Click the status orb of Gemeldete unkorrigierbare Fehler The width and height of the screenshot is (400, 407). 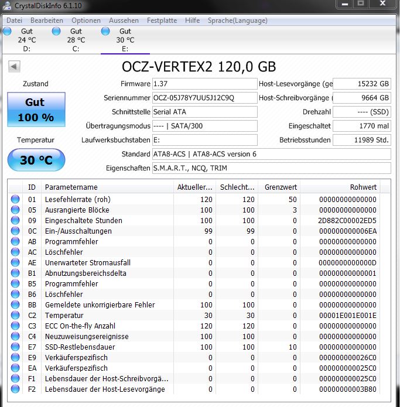click(x=15, y=305)
